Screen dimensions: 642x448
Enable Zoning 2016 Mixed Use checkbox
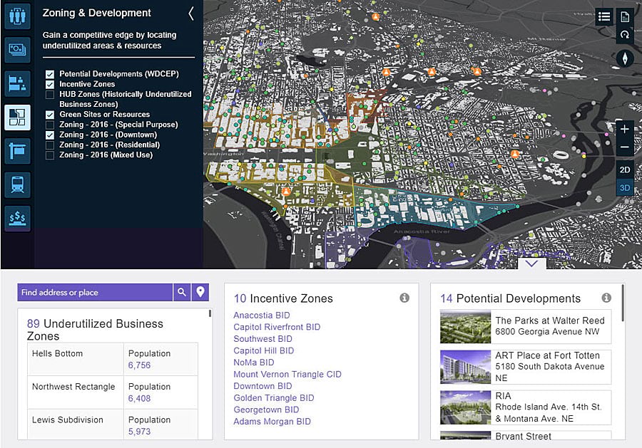50,155
